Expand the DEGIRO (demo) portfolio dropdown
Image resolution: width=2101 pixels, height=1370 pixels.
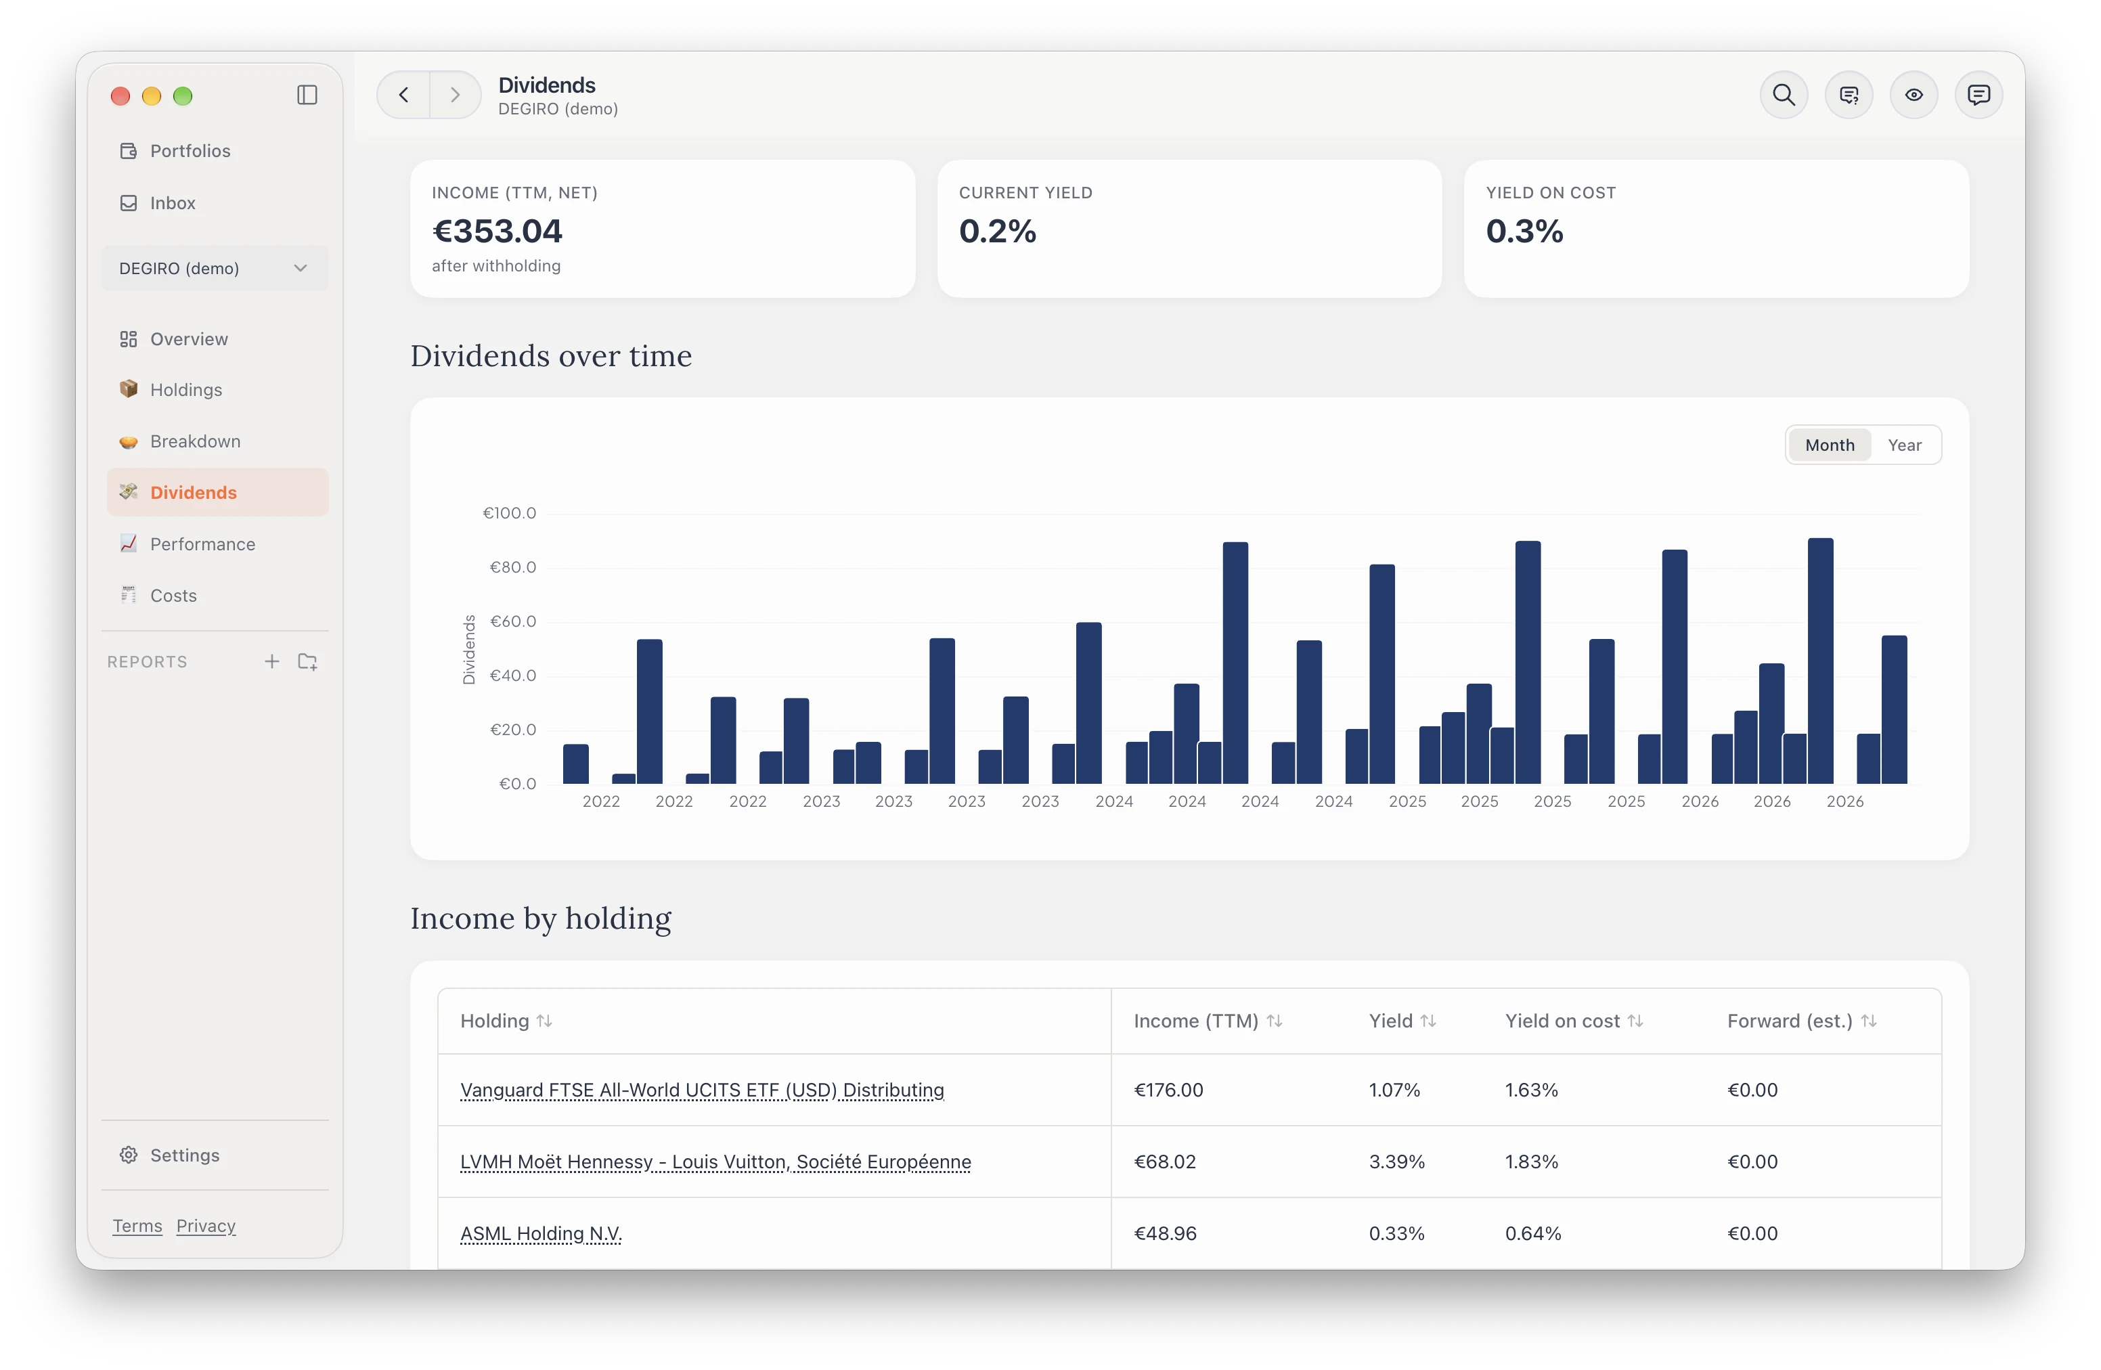tap(215, 268)
